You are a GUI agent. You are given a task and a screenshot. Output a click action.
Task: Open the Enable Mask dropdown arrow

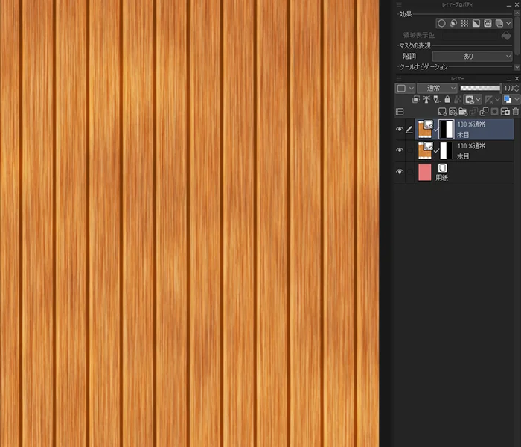point(478,99)
